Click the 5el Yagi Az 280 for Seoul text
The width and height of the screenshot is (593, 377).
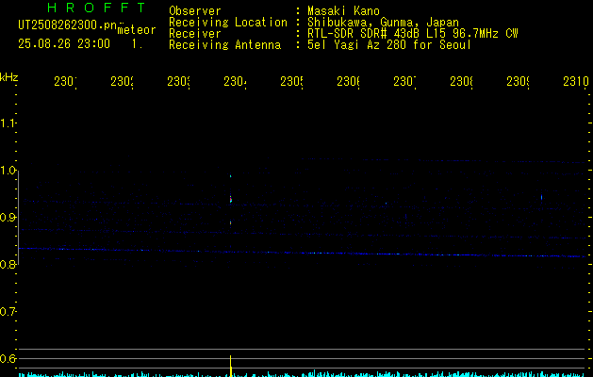click(x=389, y=45)
